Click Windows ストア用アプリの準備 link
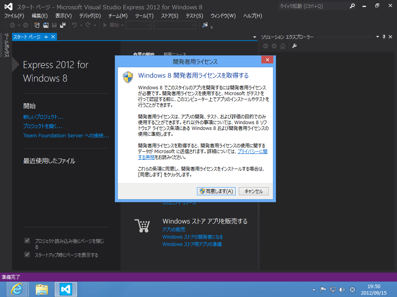This screenshot has height=297, width=397. point(192,244)
